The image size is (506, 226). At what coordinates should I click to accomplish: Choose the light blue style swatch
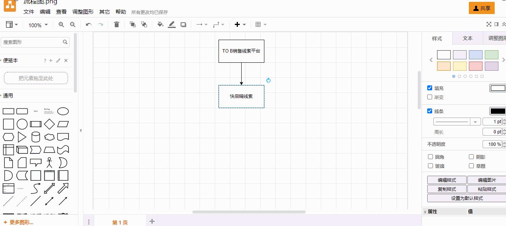(x=475, y=55)
